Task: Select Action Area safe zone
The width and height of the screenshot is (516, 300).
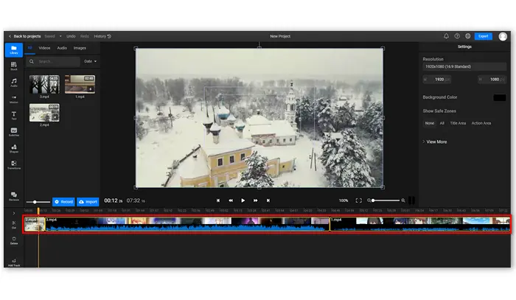Action: 481,123
